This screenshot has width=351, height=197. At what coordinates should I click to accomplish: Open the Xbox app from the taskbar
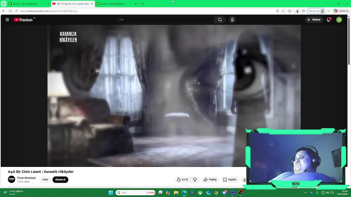point(200,193)
